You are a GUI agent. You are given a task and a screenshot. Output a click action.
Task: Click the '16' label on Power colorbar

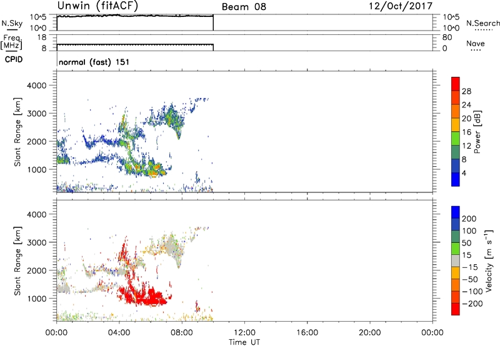(x=466, y=132)
